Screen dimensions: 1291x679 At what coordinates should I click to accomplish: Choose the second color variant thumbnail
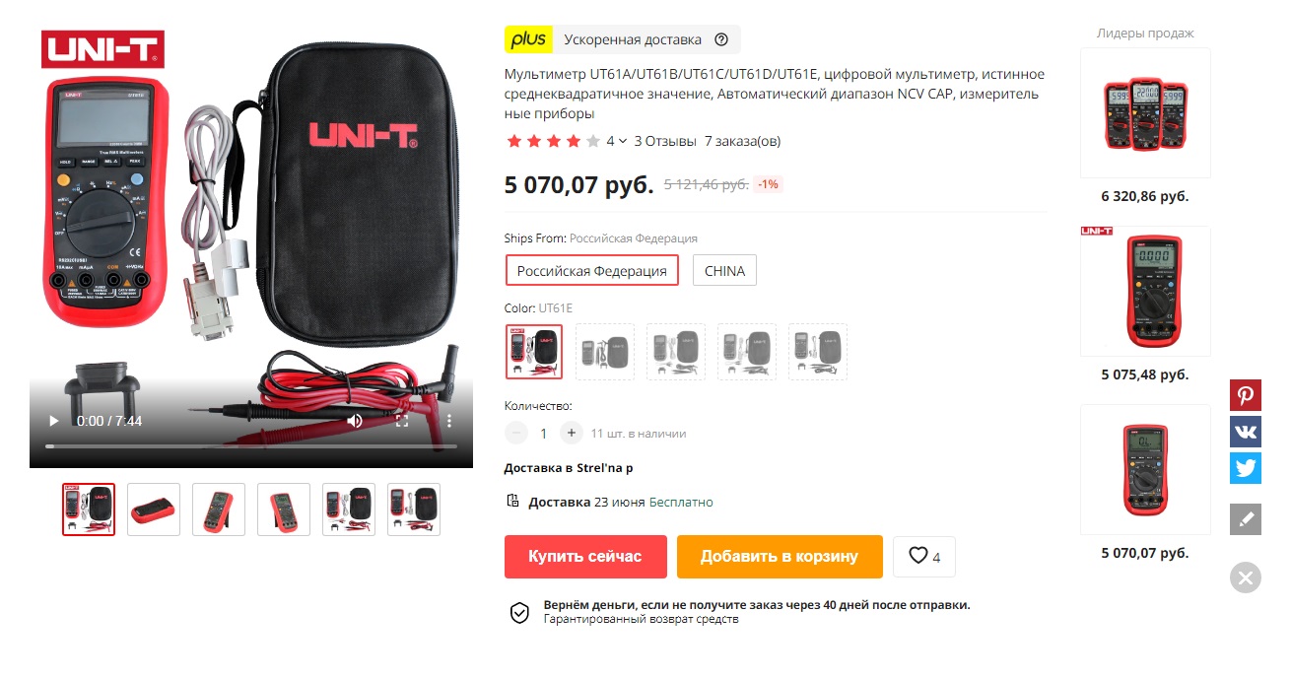click(605, 352)
